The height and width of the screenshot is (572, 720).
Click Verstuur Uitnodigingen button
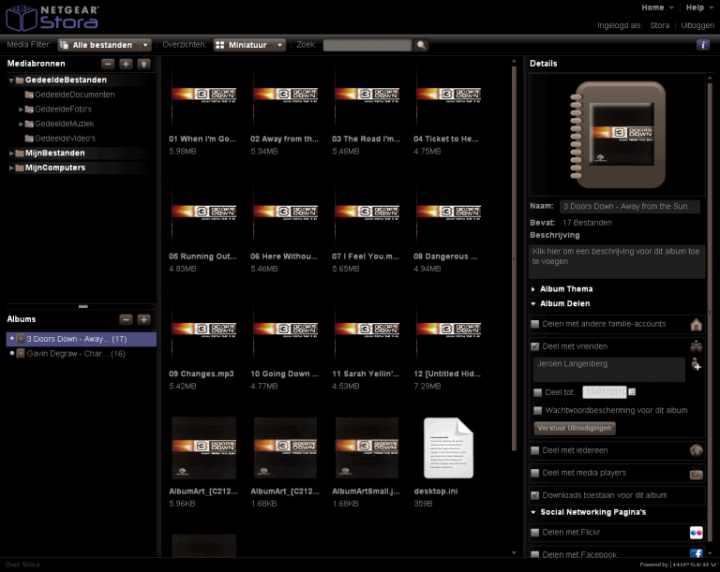coord(575,428)
